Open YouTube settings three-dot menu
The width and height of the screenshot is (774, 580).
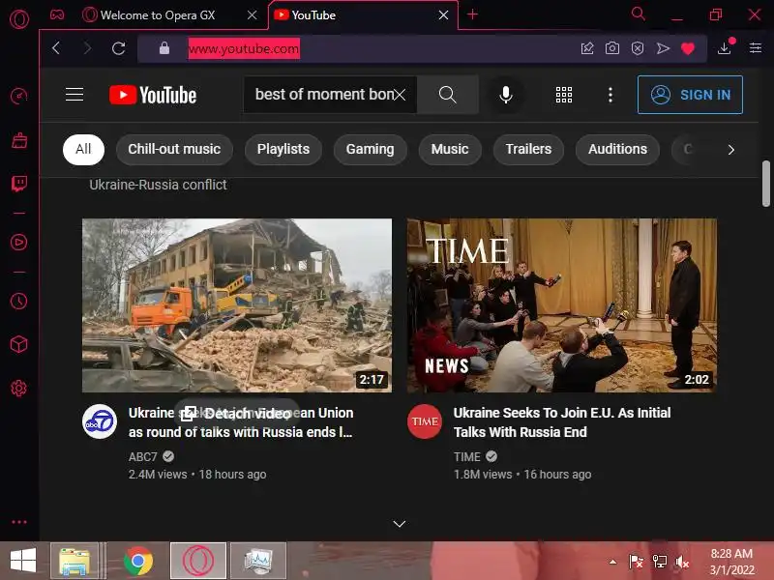coord(610,95)
